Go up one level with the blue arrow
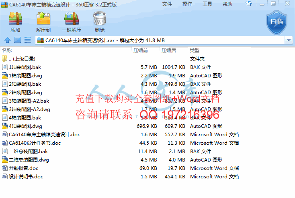Viewport: 295px width, 198px height. pyautogui.click(x=7, y=40)
